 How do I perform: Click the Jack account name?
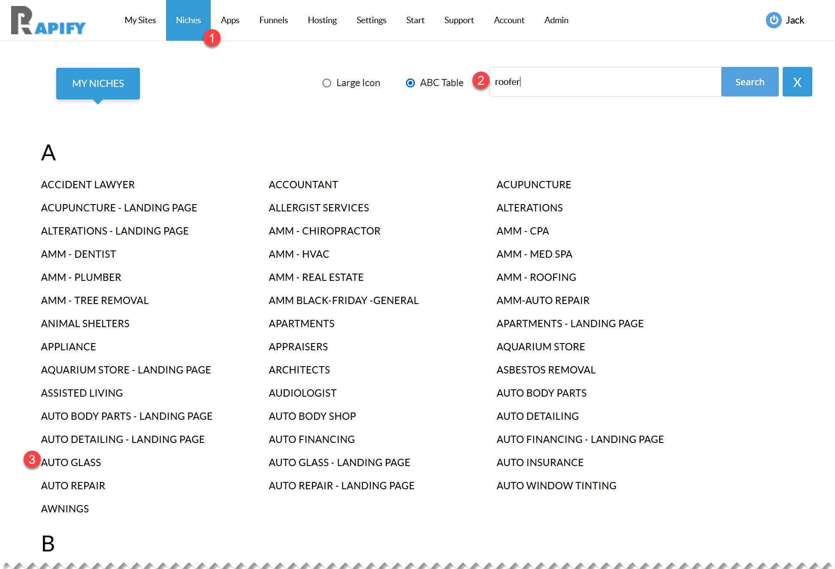795,20
